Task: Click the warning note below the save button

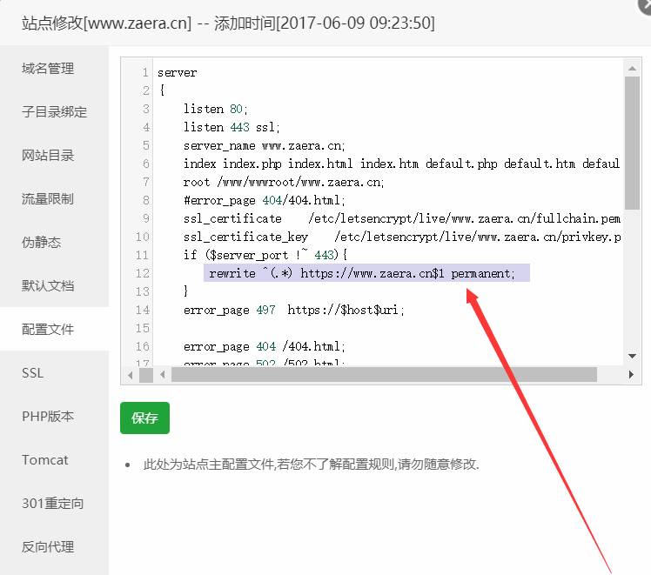Action: tap(312, 465)
